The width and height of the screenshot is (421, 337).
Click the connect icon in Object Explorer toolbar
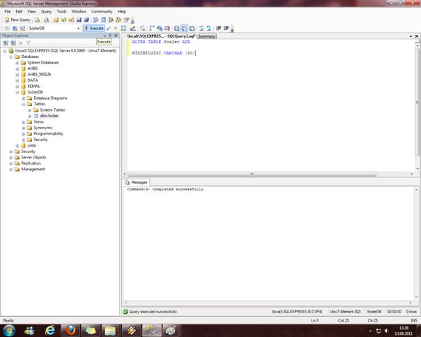click(5, 43)
